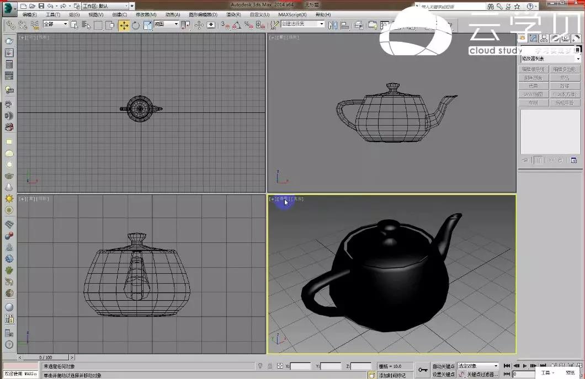The width and height of the screenshot is (585, 379).
Task: Open the 全部 selection filter dropdown
Action: [x=55, y=24]
